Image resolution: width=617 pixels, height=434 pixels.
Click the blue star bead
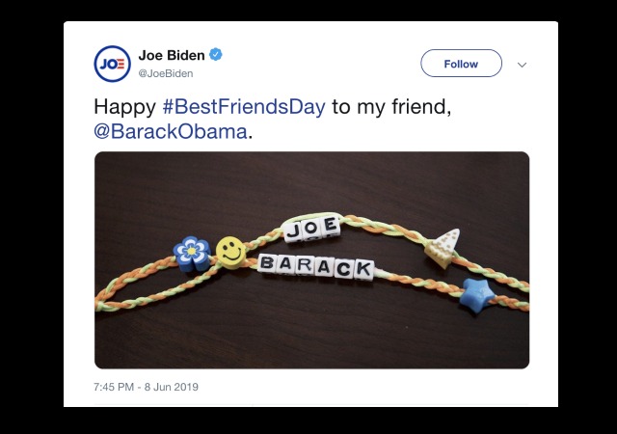(477, 295)
